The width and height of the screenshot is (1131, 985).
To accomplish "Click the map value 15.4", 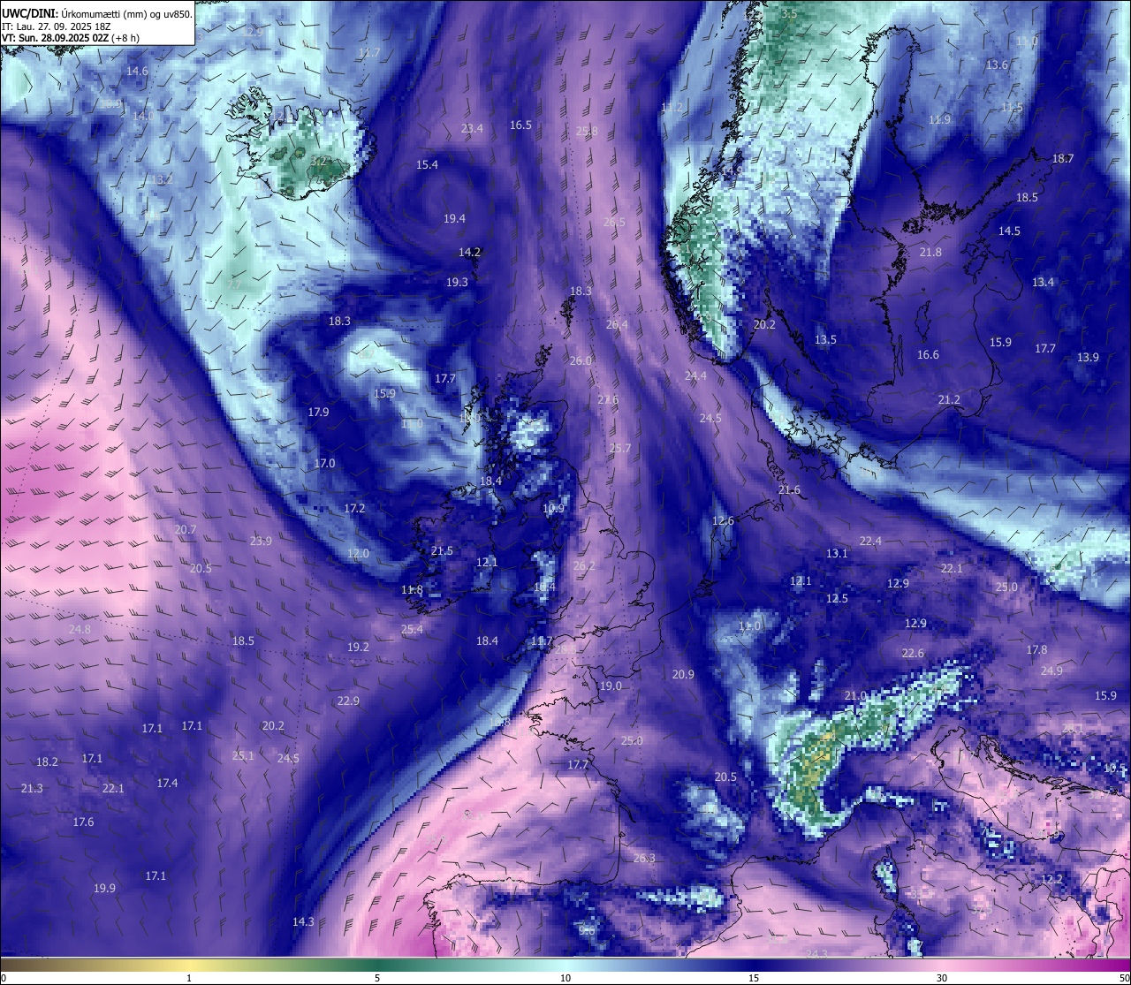I will click(x=427, y=164).
